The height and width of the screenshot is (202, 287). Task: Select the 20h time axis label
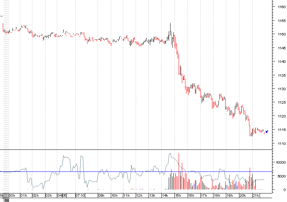click(x=243, y=196)
